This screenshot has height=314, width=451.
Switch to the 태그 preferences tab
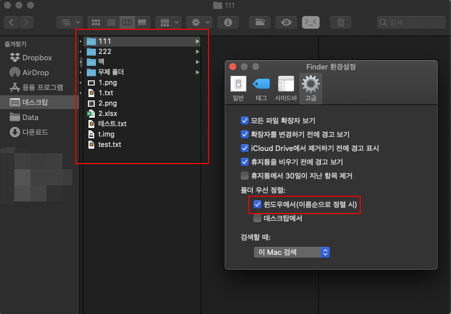click(261, 88)
